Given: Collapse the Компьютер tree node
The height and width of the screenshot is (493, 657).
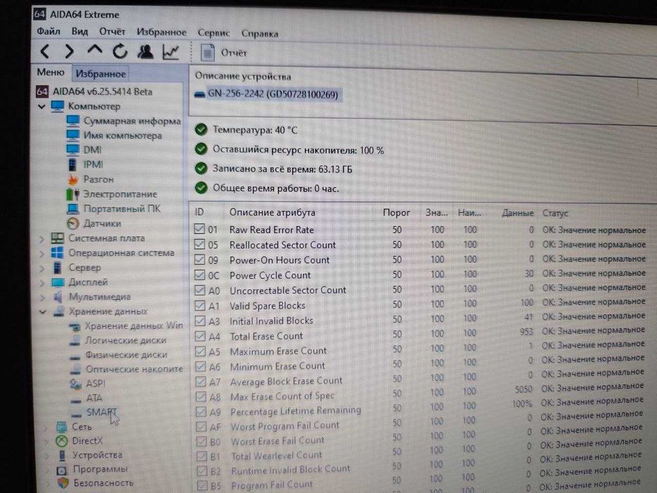Looking at the screenshot, I should [42, 106].
